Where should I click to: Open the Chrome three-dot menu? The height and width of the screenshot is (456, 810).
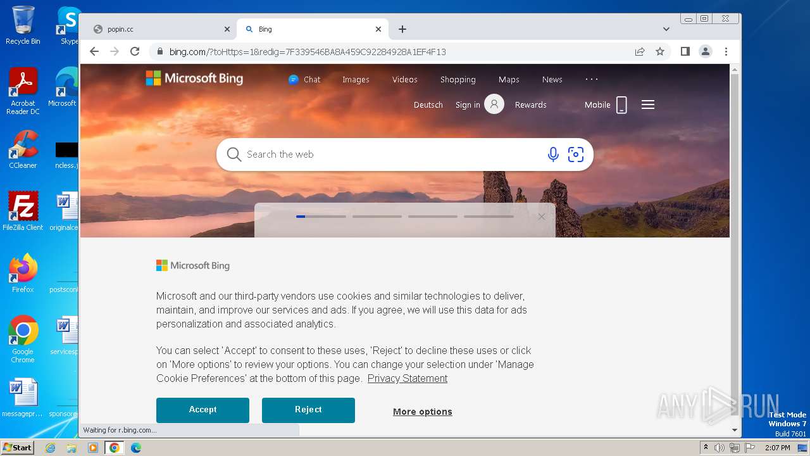click(x=726, y=52)
